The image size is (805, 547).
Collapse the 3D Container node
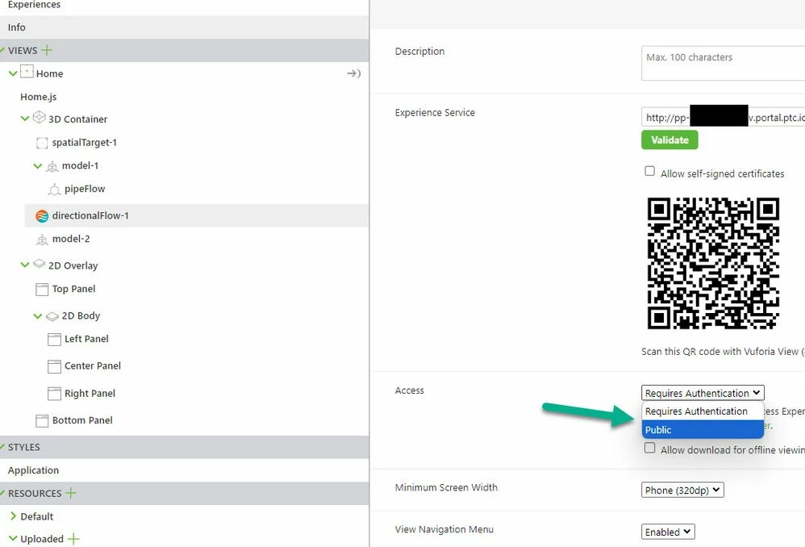coord(25,119)
